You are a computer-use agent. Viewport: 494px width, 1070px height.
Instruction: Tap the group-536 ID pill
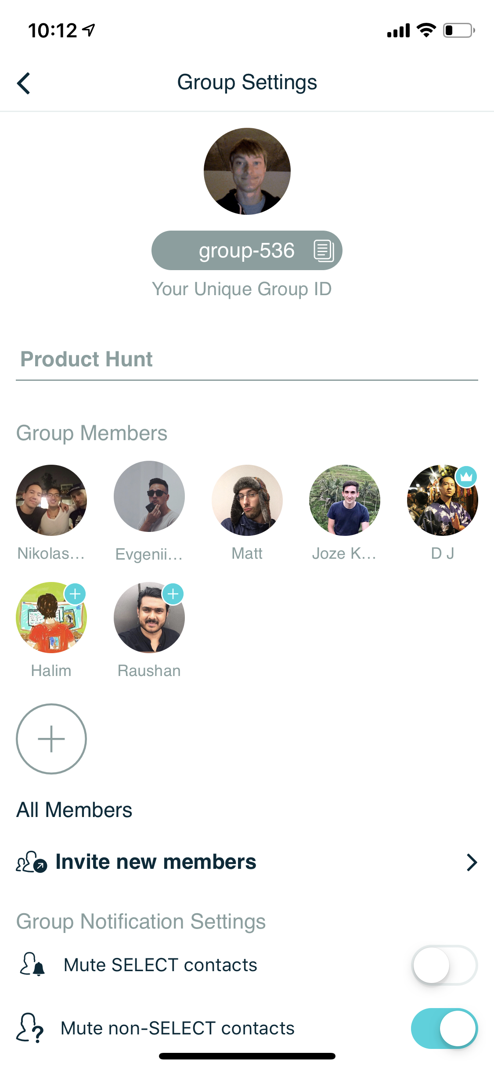pos(246,251)
